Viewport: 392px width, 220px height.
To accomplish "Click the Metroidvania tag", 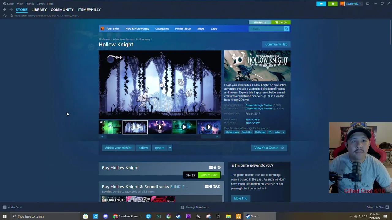I will tap(232, 132).
